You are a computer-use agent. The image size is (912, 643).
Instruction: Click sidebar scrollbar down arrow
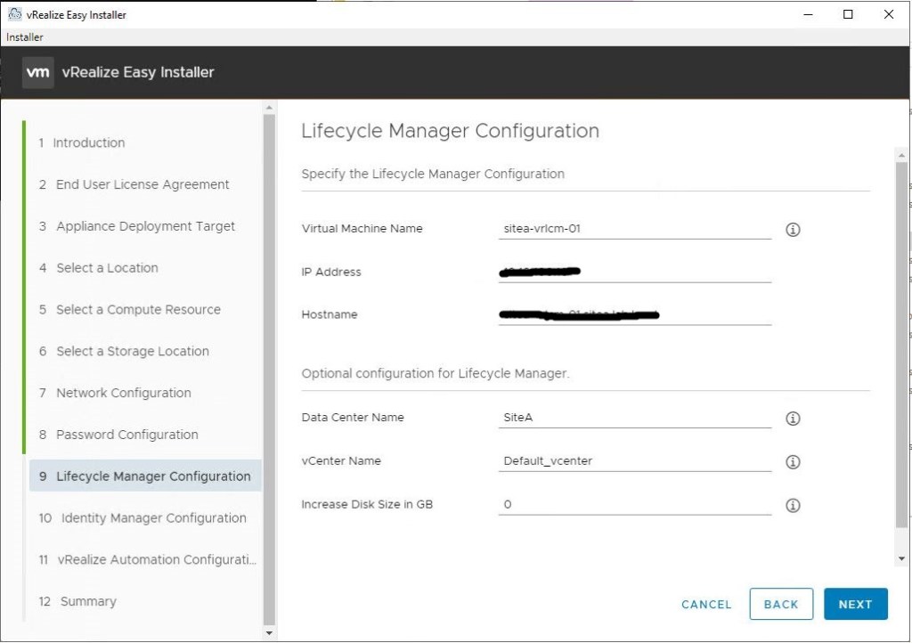tap(270, 632)
